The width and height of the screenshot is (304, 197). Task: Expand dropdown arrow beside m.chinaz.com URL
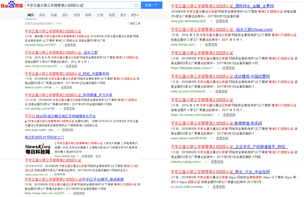(219, 115)
